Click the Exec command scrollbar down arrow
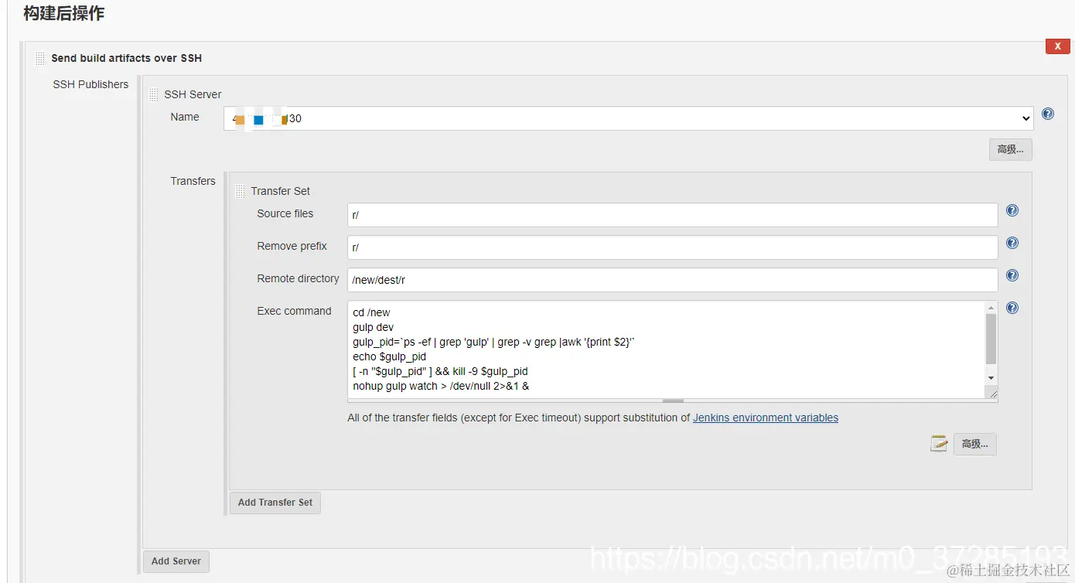 tap(991, 377)
